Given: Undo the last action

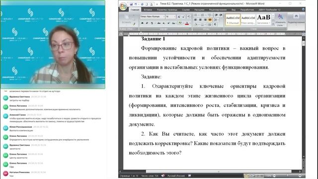Looking at the screenshot, I should [x=136, y=4].
